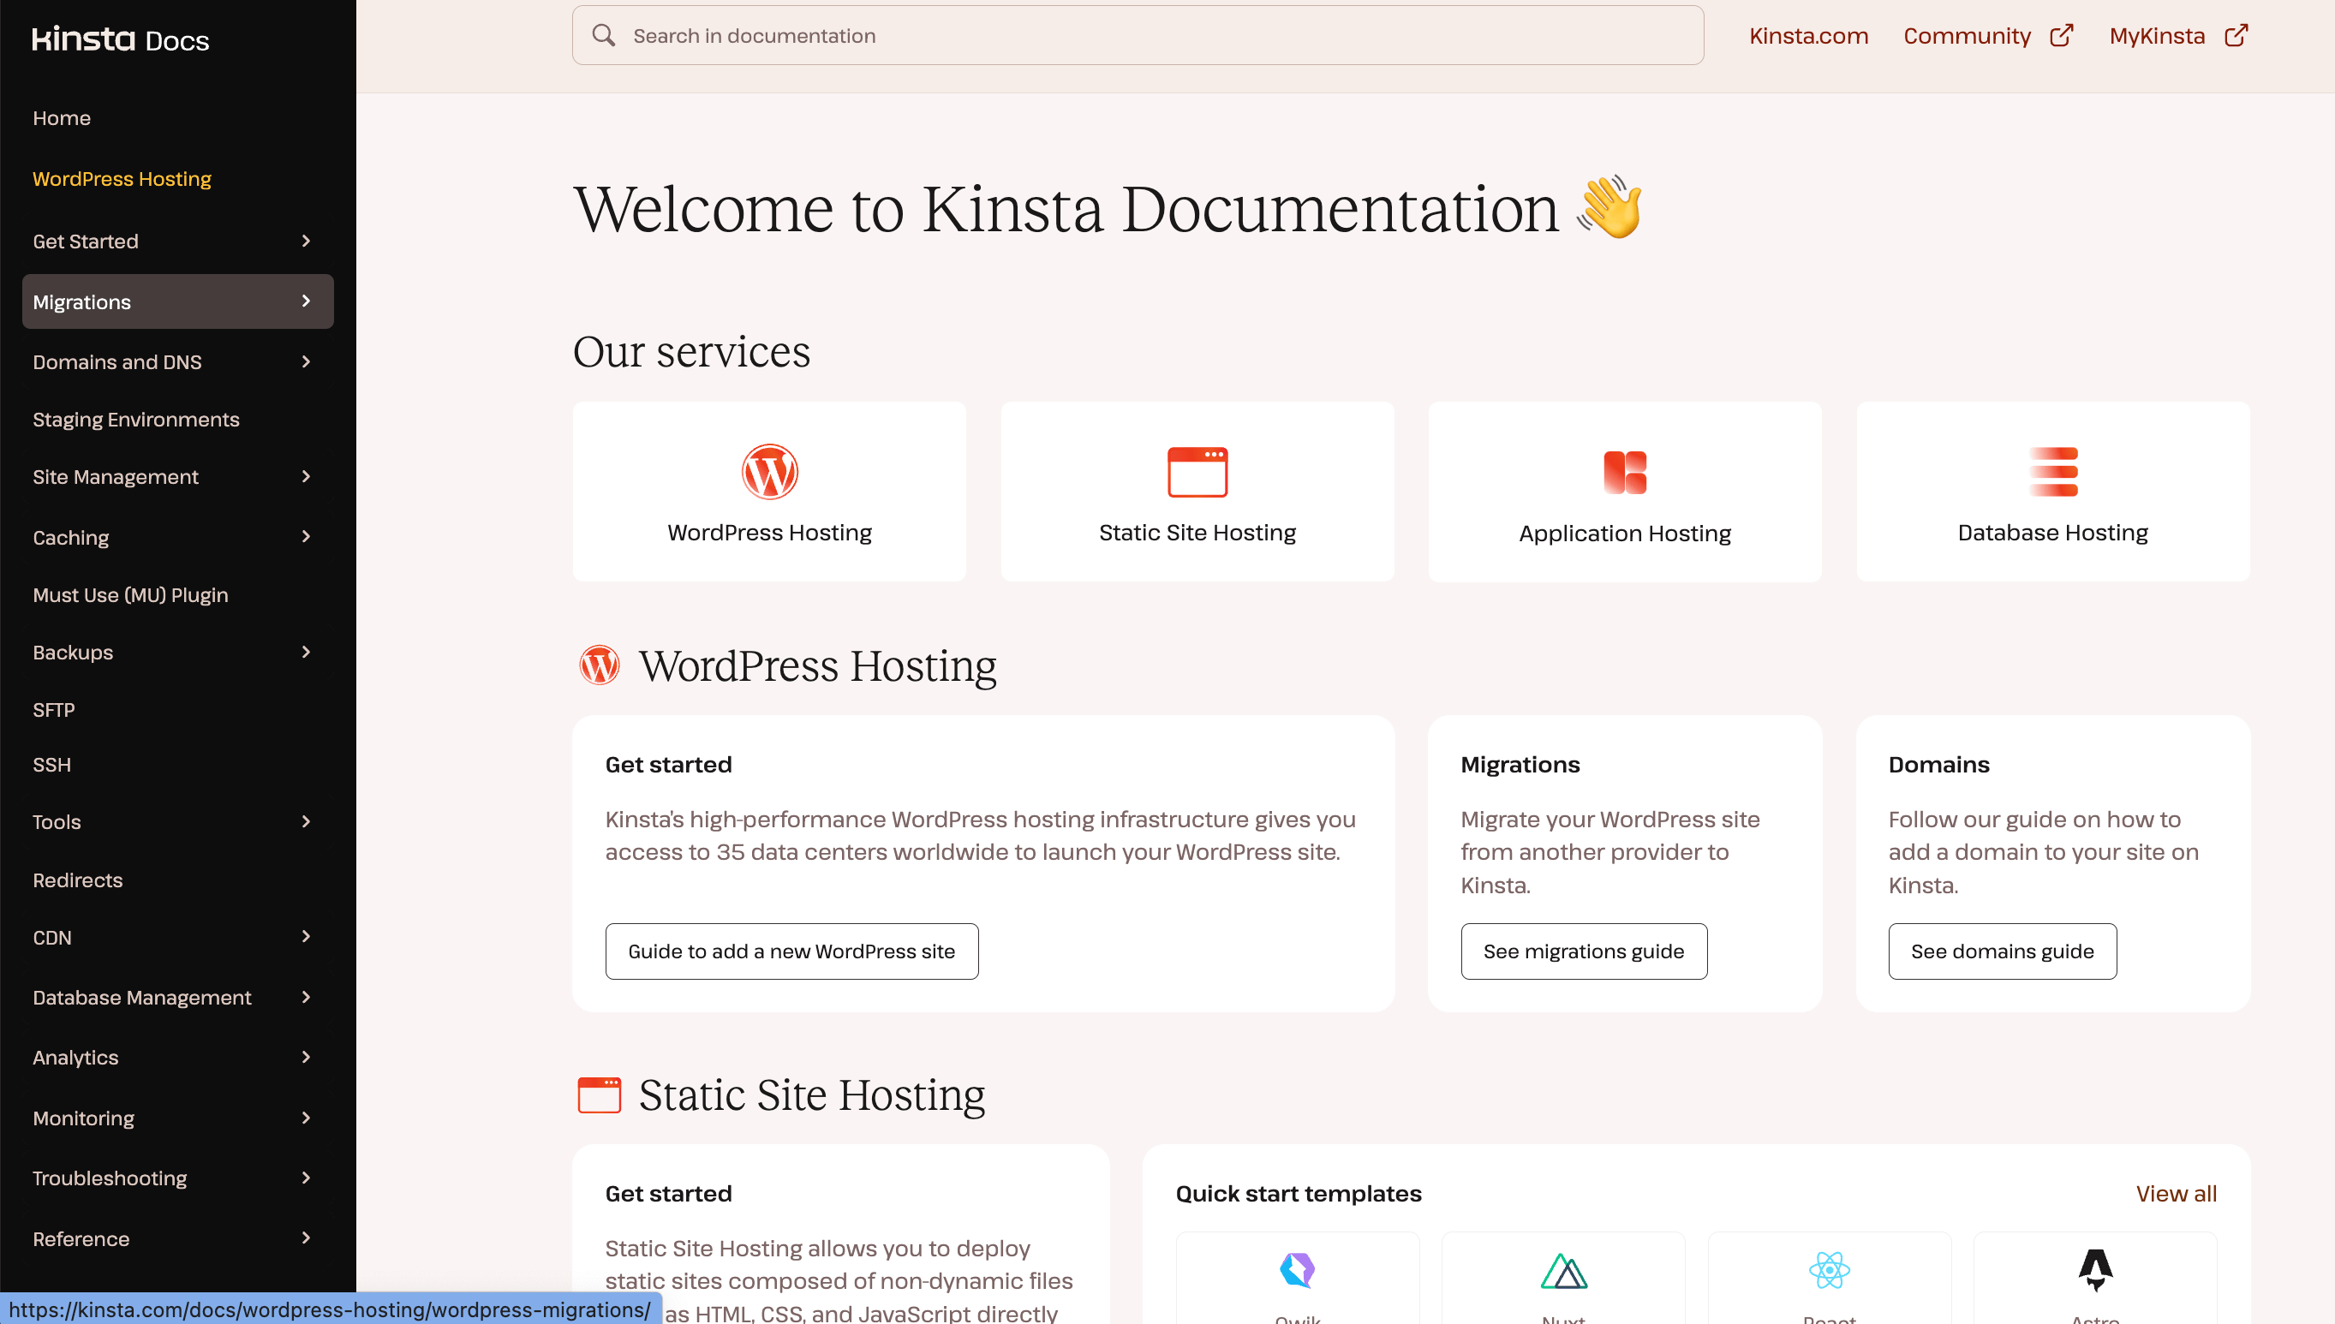Open the Static Site Hosting card icon
Image resolution: width=2335 pixels, height=1324 pixels.
tap(1197, 472)
